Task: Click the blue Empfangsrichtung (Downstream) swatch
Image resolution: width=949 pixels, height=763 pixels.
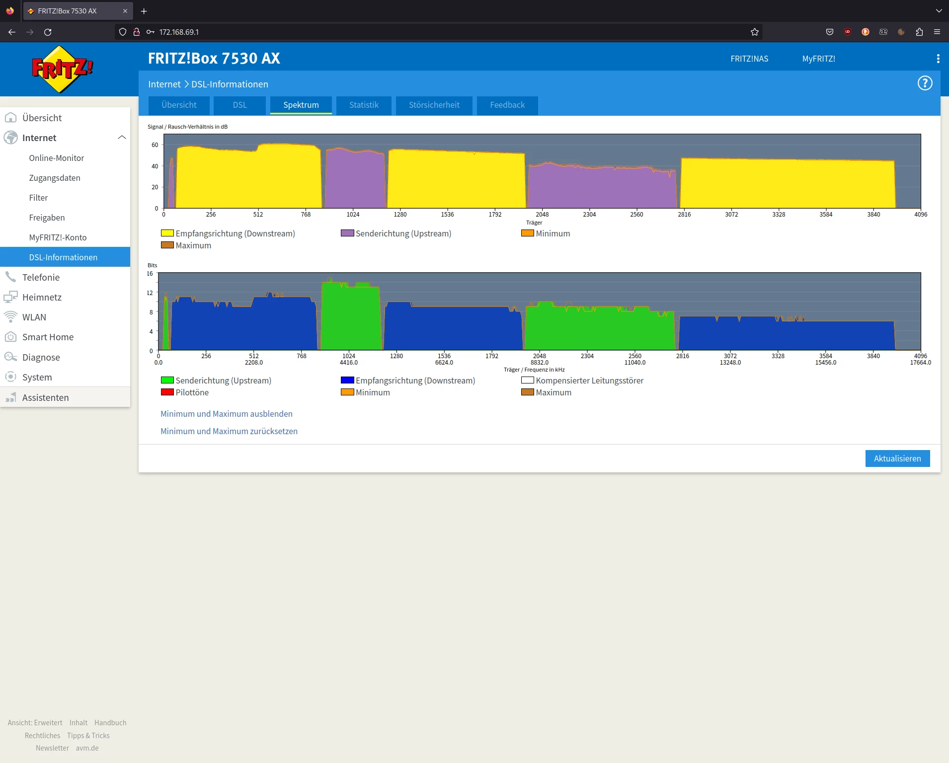Action: [x=347, y=380]
